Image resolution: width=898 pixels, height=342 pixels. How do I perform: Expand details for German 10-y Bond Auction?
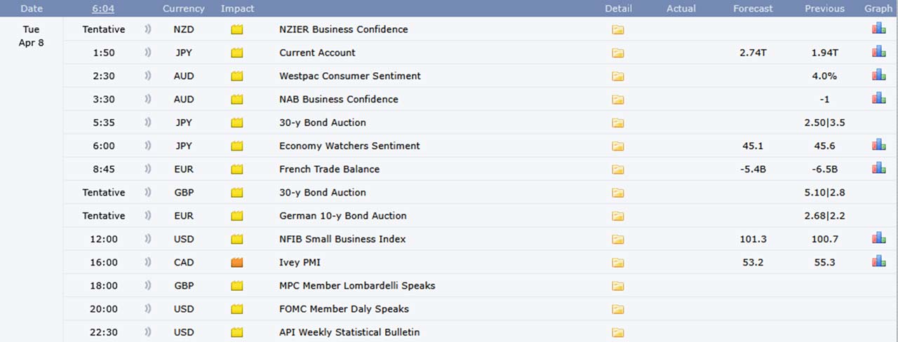(617, 215)
